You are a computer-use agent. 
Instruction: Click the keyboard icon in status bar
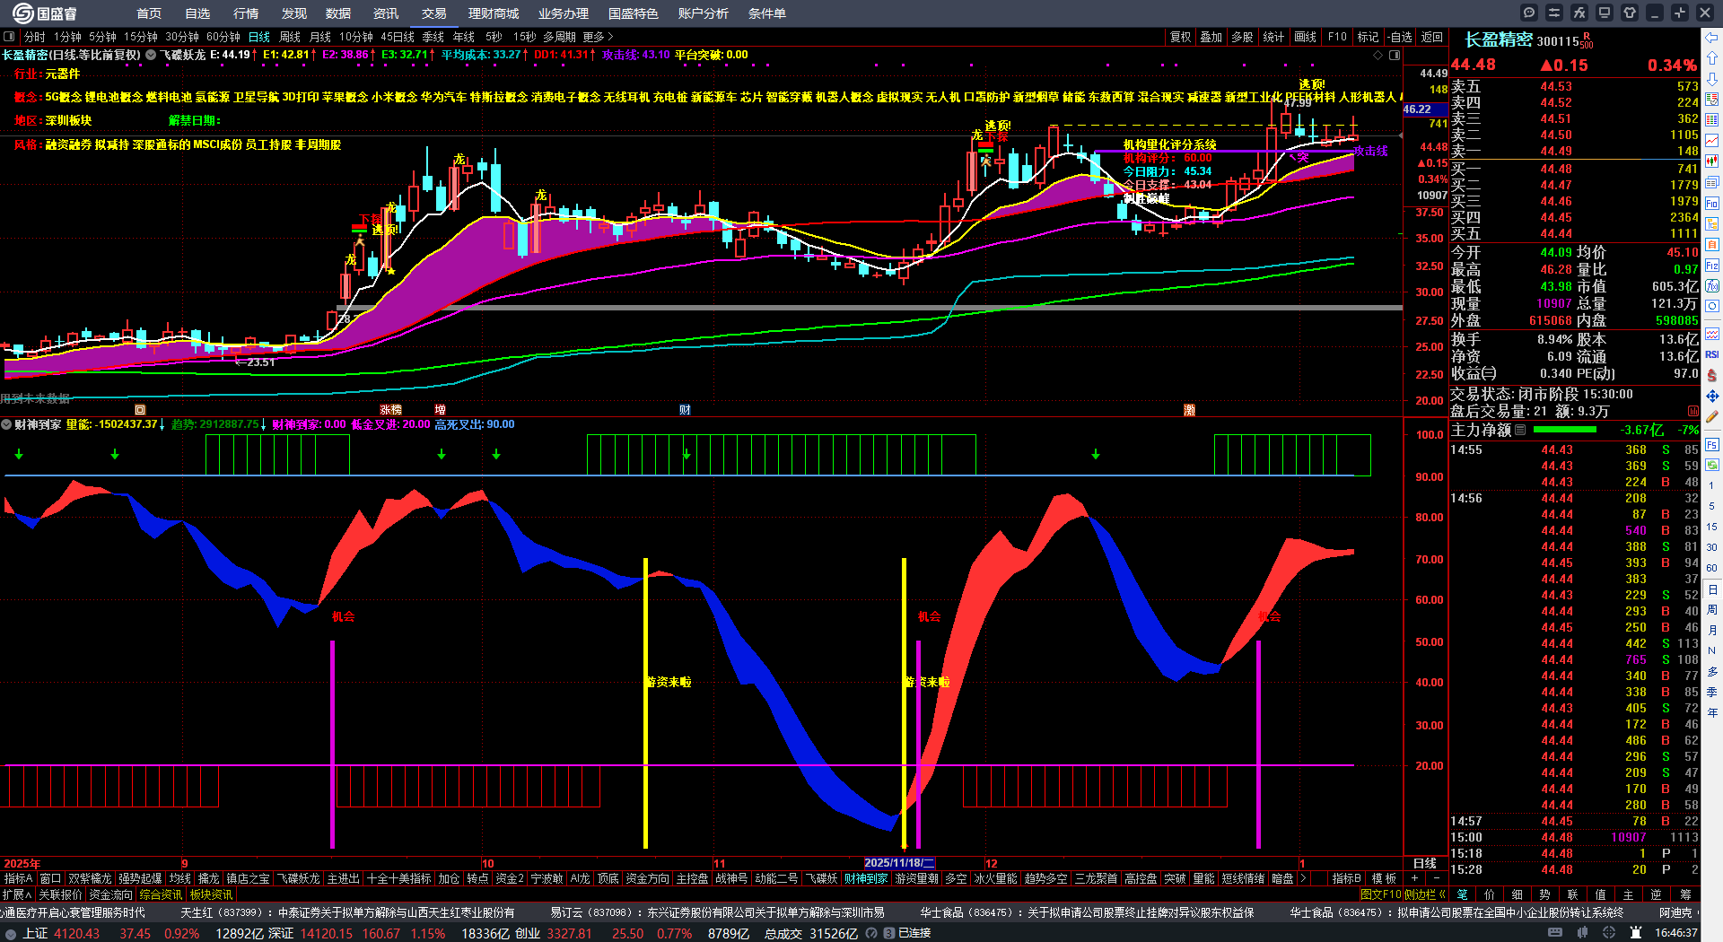(1555, 933)
